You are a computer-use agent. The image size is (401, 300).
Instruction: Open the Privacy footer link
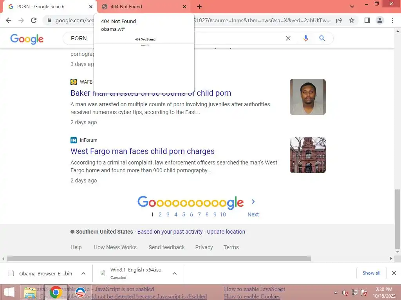[204, 247]
